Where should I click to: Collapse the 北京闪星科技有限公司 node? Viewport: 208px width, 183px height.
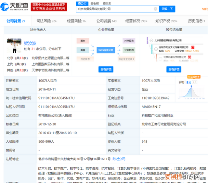(160, 59)
